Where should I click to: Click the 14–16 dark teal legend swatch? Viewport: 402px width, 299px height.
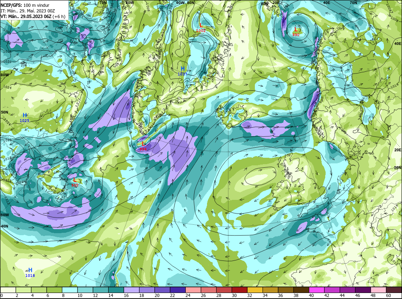tap(116, 290)
